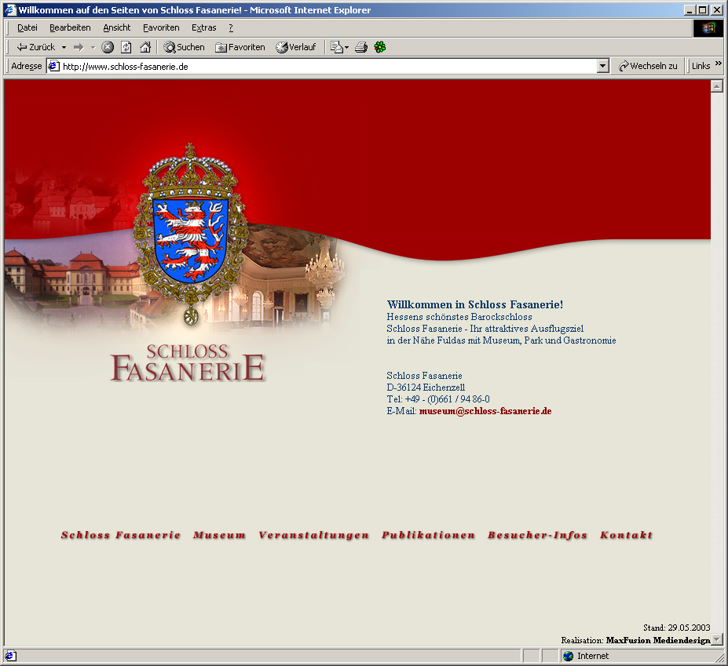Open the ? help menu
728x666 pixels.
tap(231, 27)
